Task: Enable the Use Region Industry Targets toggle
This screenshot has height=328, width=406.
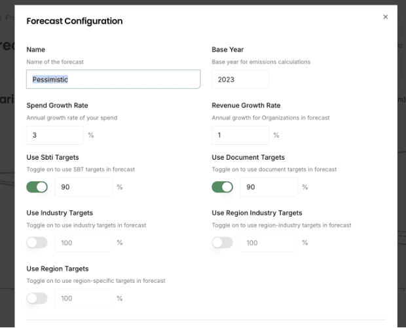Action: click(x=222, y=243)
